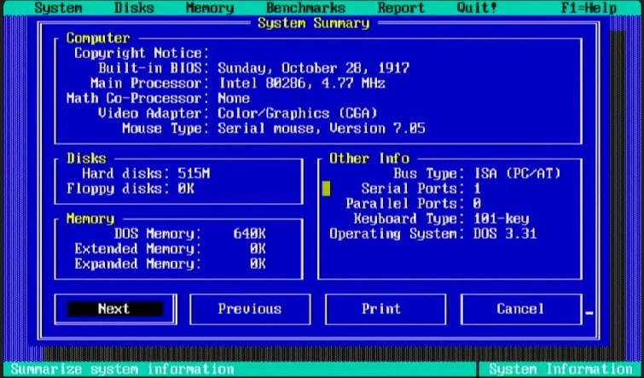
Task: Click the Expanded Memory '0K' value
Action: tap(258, 264)
